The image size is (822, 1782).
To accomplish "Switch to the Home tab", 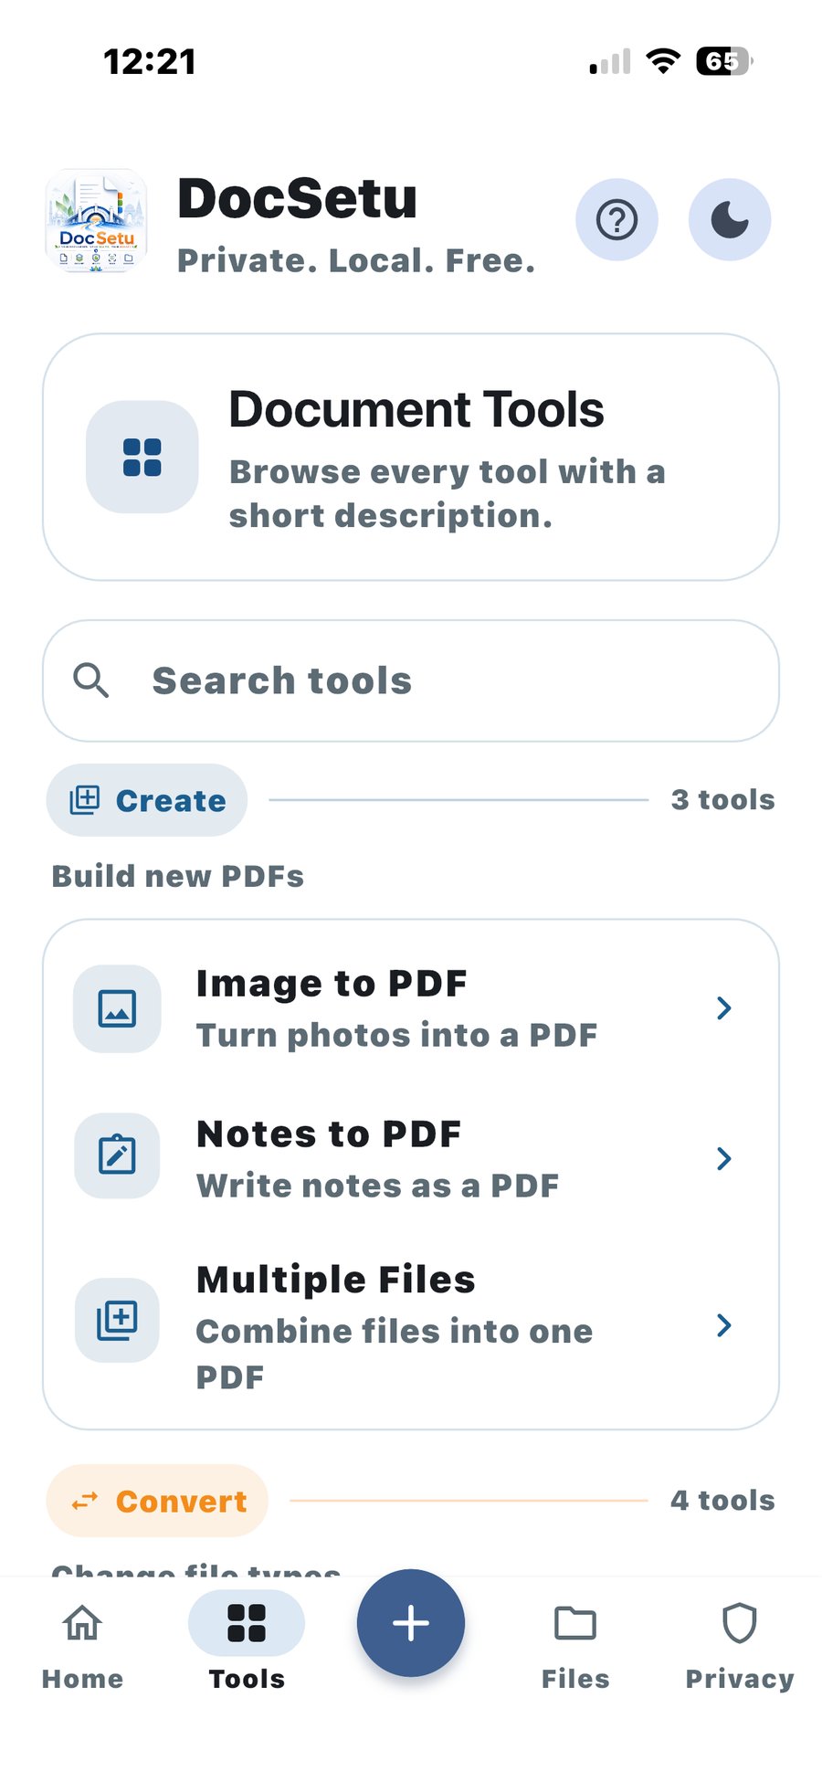I will point(82,1645).
